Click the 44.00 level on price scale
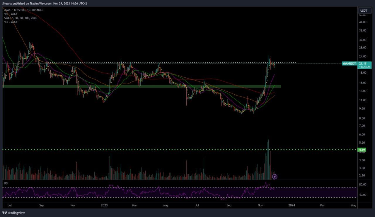The width and height of the screenshot is (375, 217). [363, 22]
